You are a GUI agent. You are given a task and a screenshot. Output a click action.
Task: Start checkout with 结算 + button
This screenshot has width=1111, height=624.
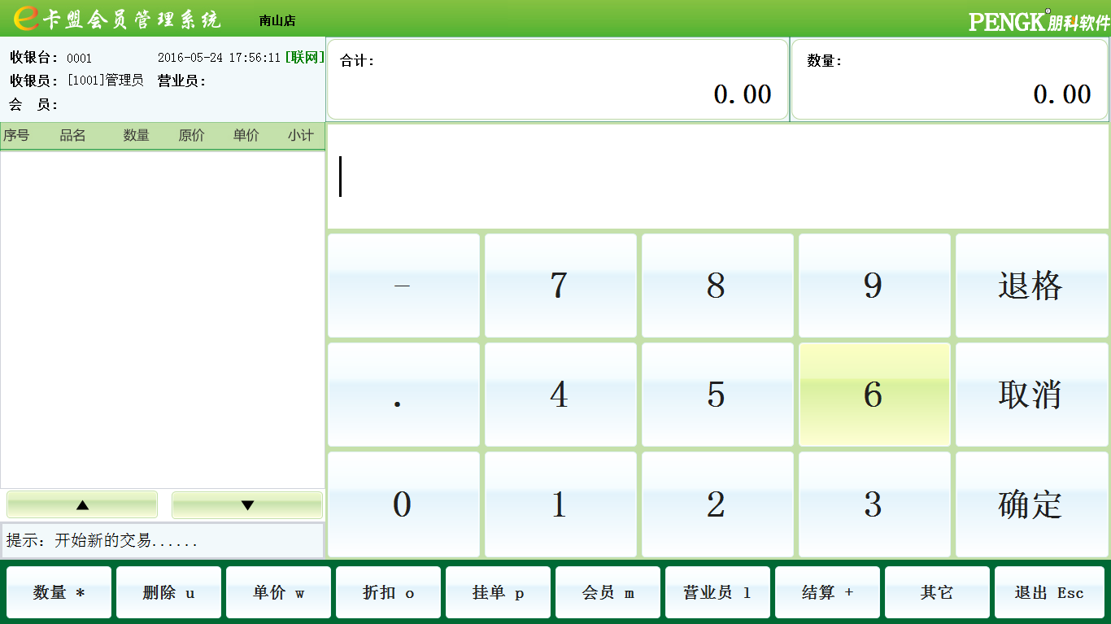pyautogui.click(x=827, y=592)
